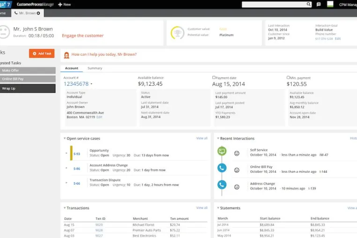Click phone number 617-374-1234

click(324, 39)
